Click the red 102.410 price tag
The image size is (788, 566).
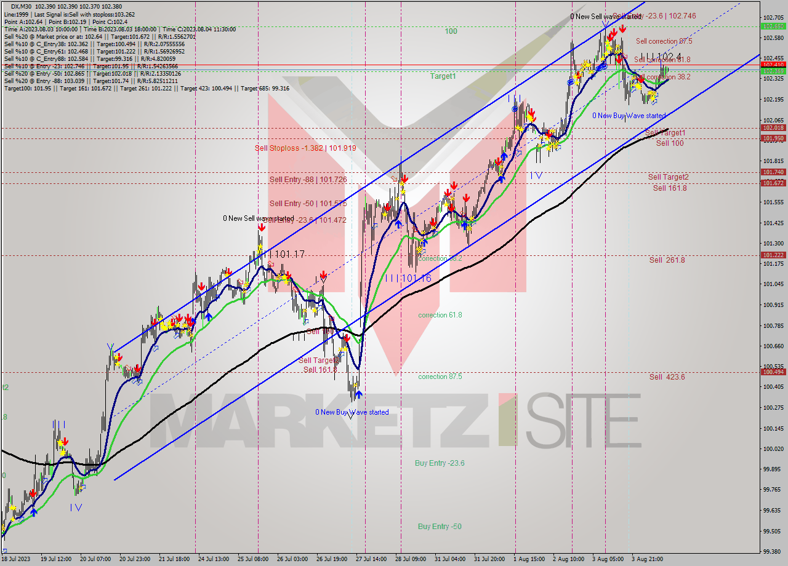pos(773,65)
